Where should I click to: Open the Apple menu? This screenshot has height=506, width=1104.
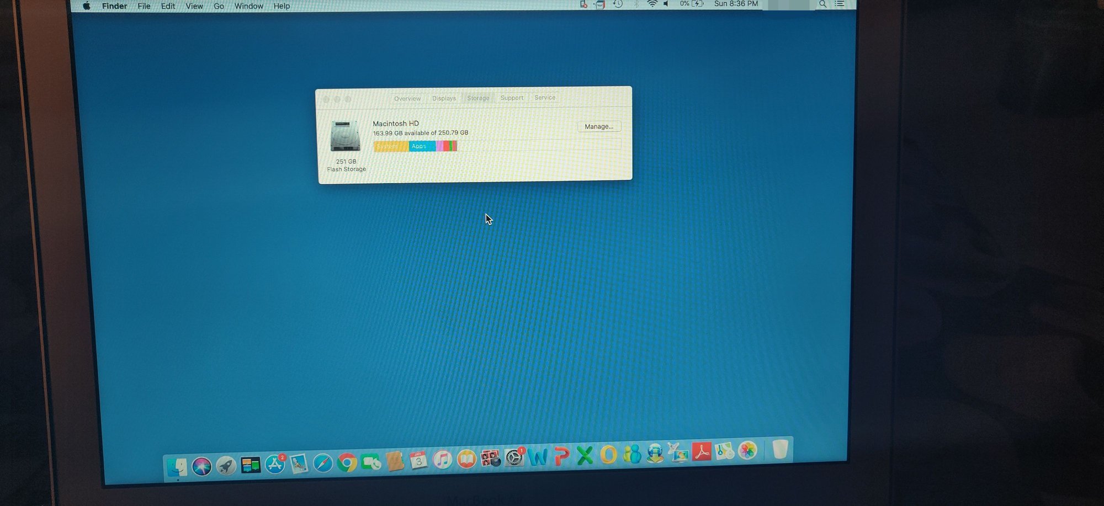pyautogui.click(x=87, y=6)
